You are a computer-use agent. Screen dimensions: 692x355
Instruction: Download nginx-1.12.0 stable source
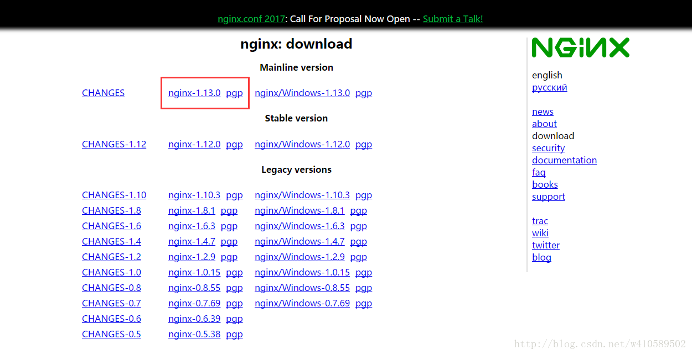click(194, 144)
